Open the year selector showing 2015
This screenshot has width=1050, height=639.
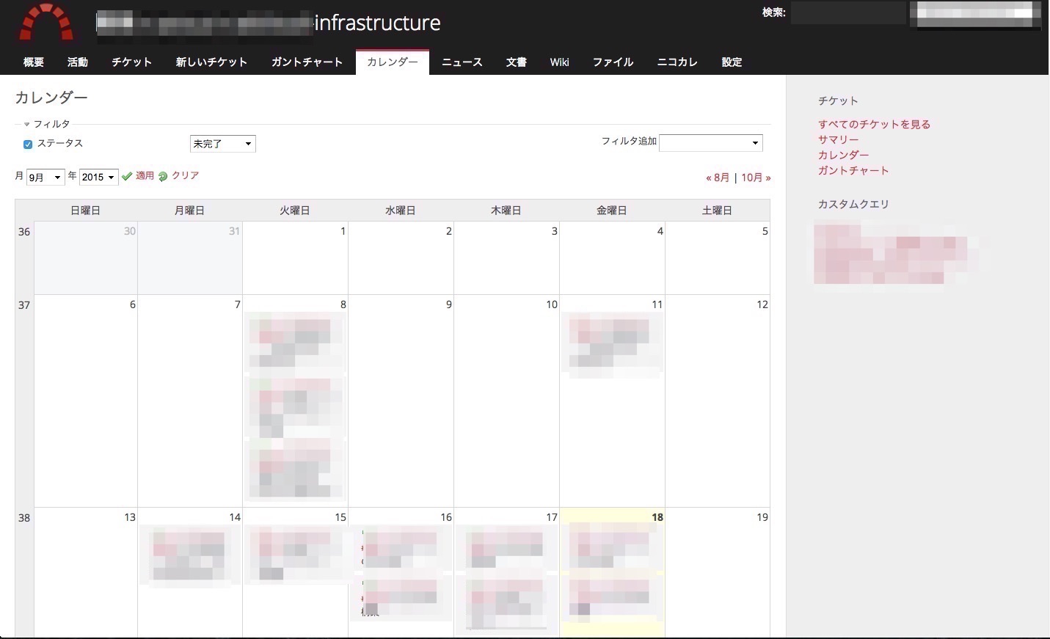98,178
